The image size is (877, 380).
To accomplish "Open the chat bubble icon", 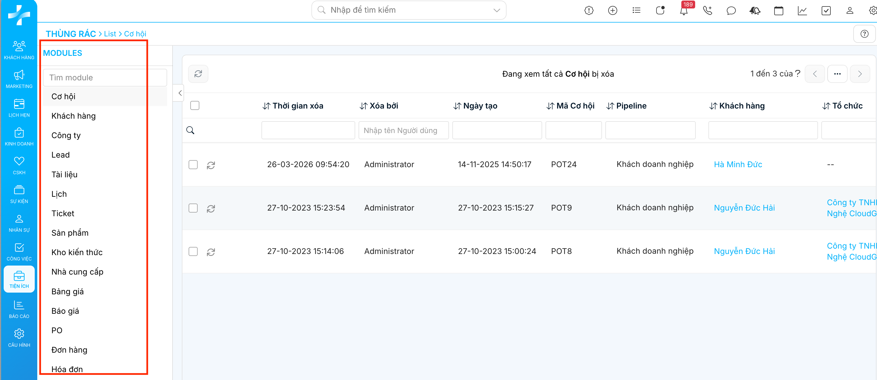I will coord(731,11).
